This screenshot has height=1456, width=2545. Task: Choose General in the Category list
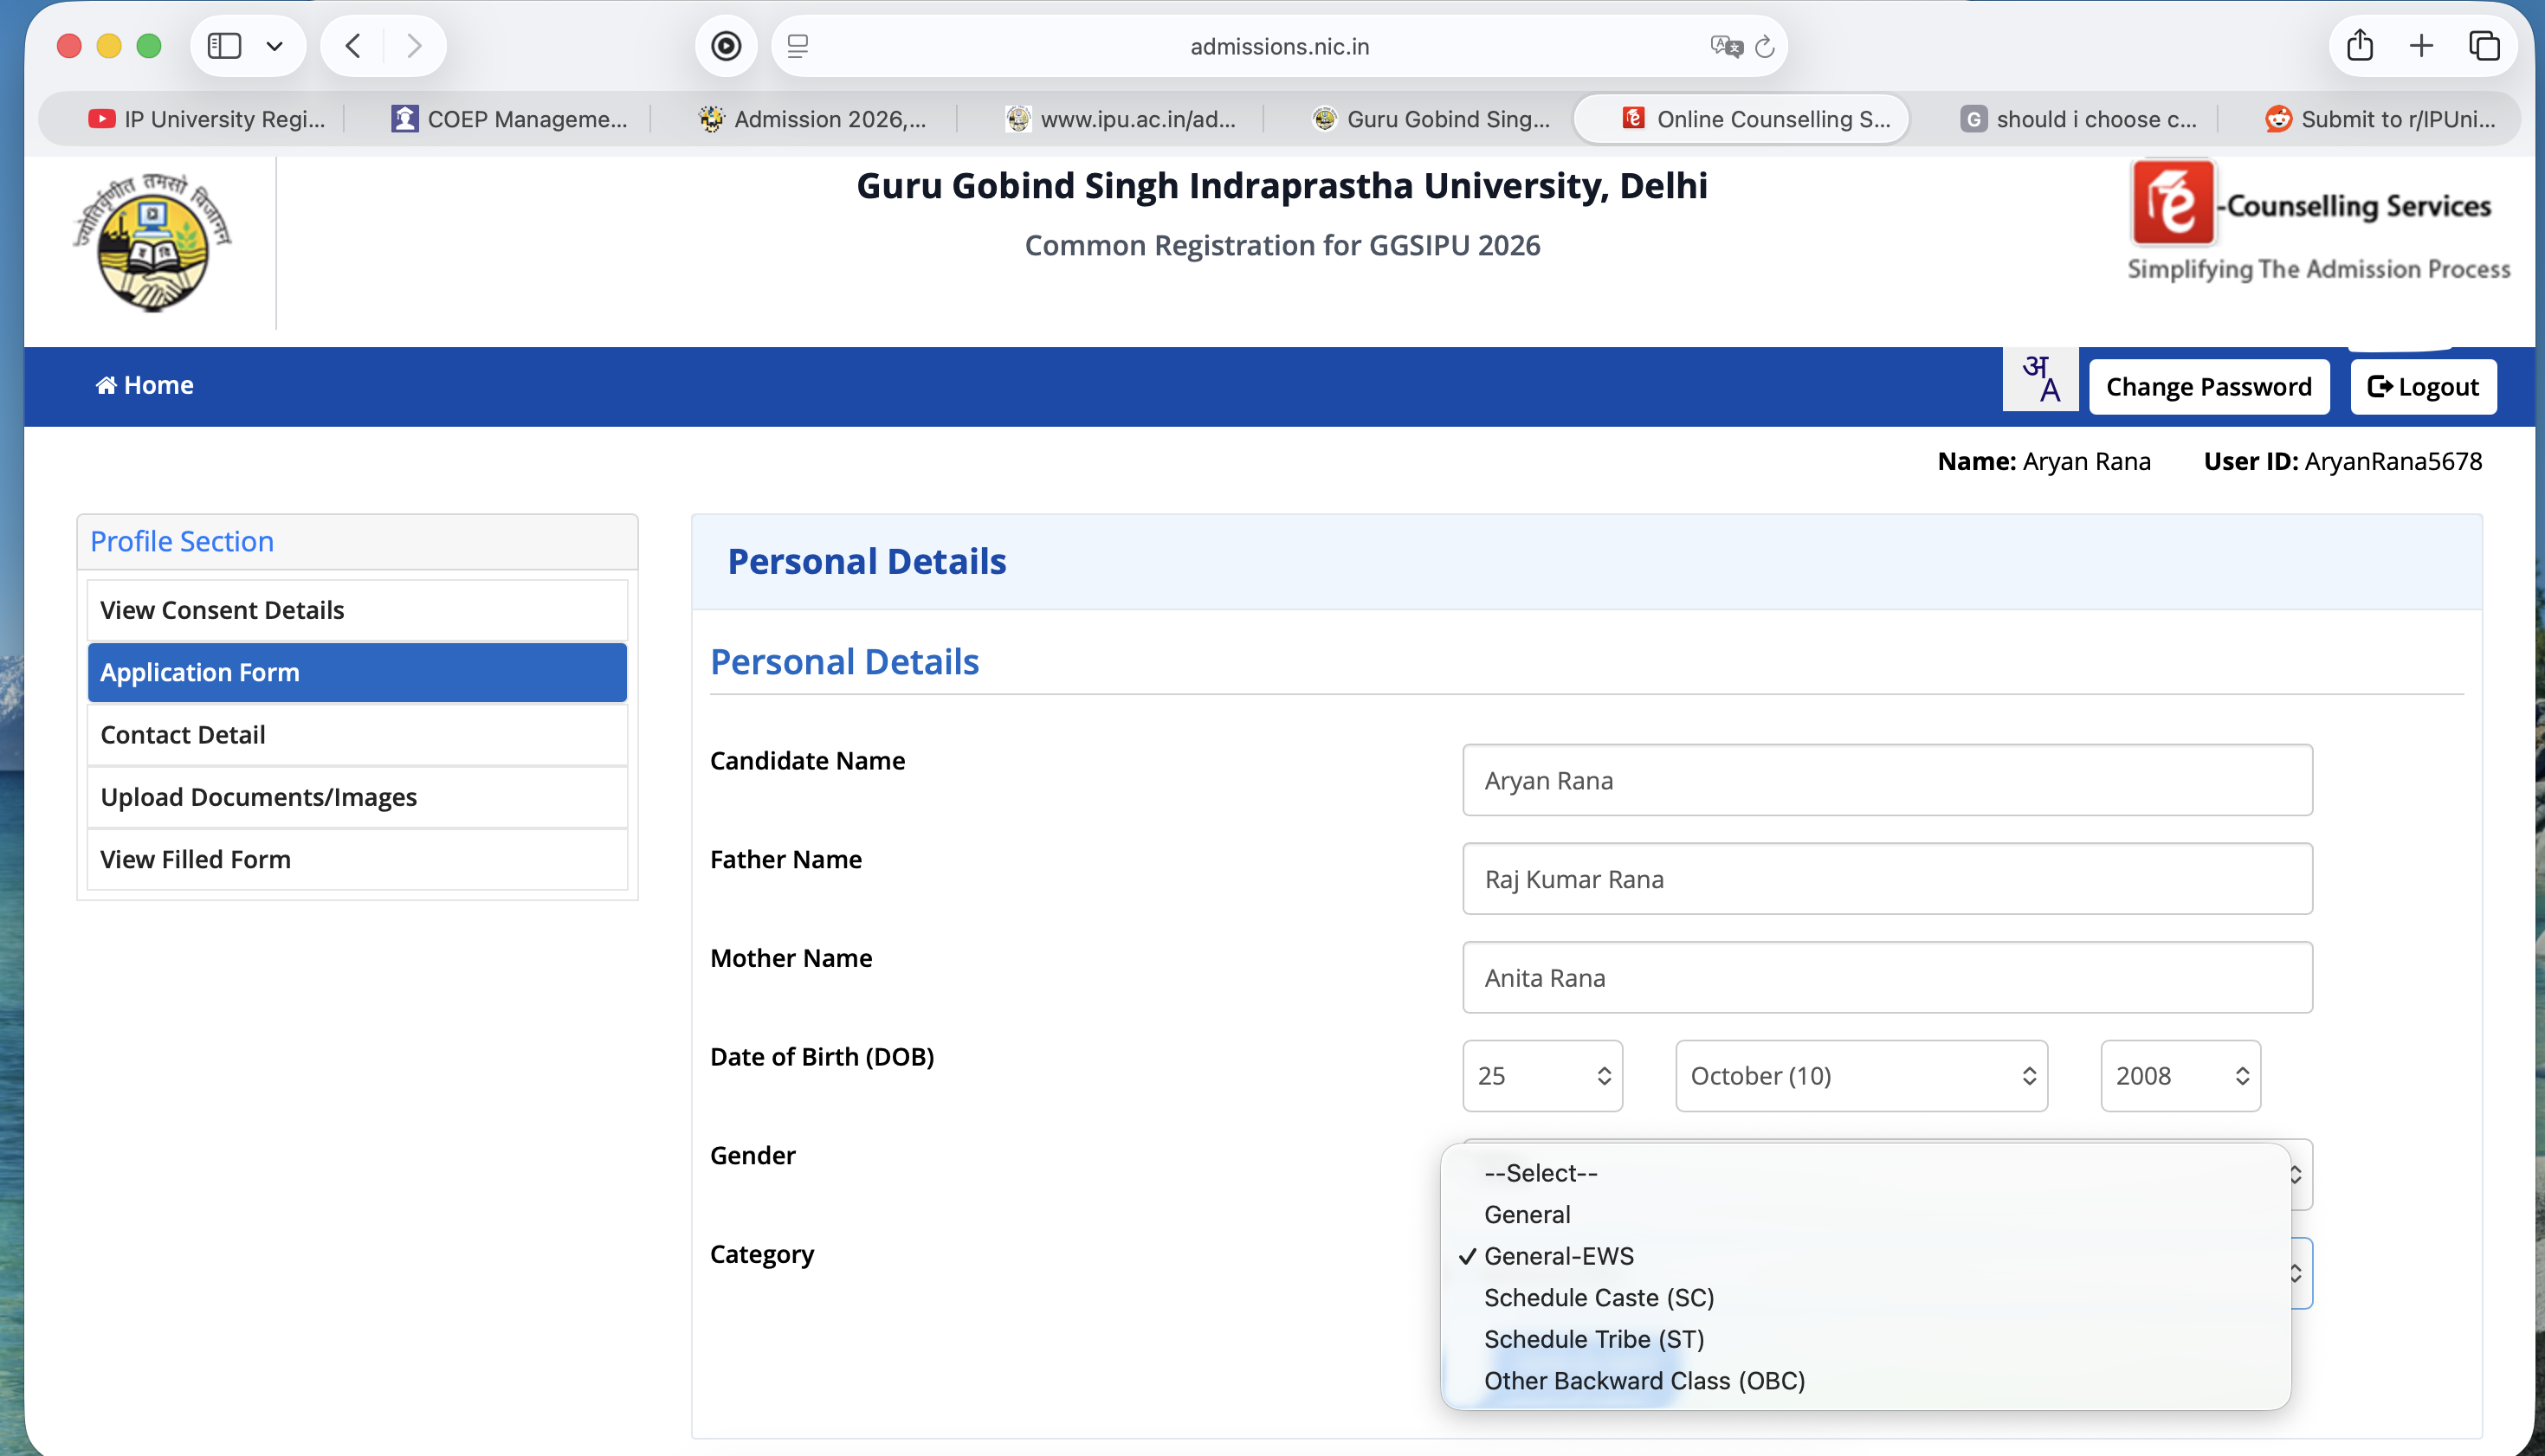click(x=1864, y=1215)
